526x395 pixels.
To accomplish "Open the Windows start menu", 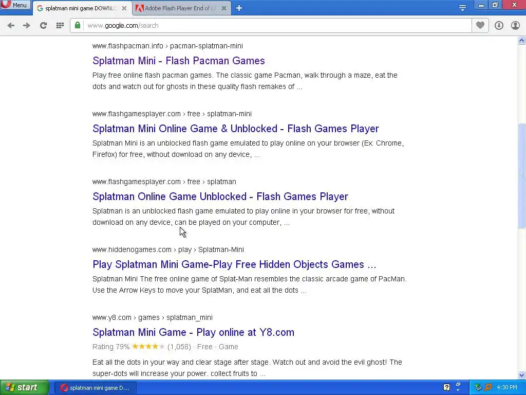I will pos(25,388).
